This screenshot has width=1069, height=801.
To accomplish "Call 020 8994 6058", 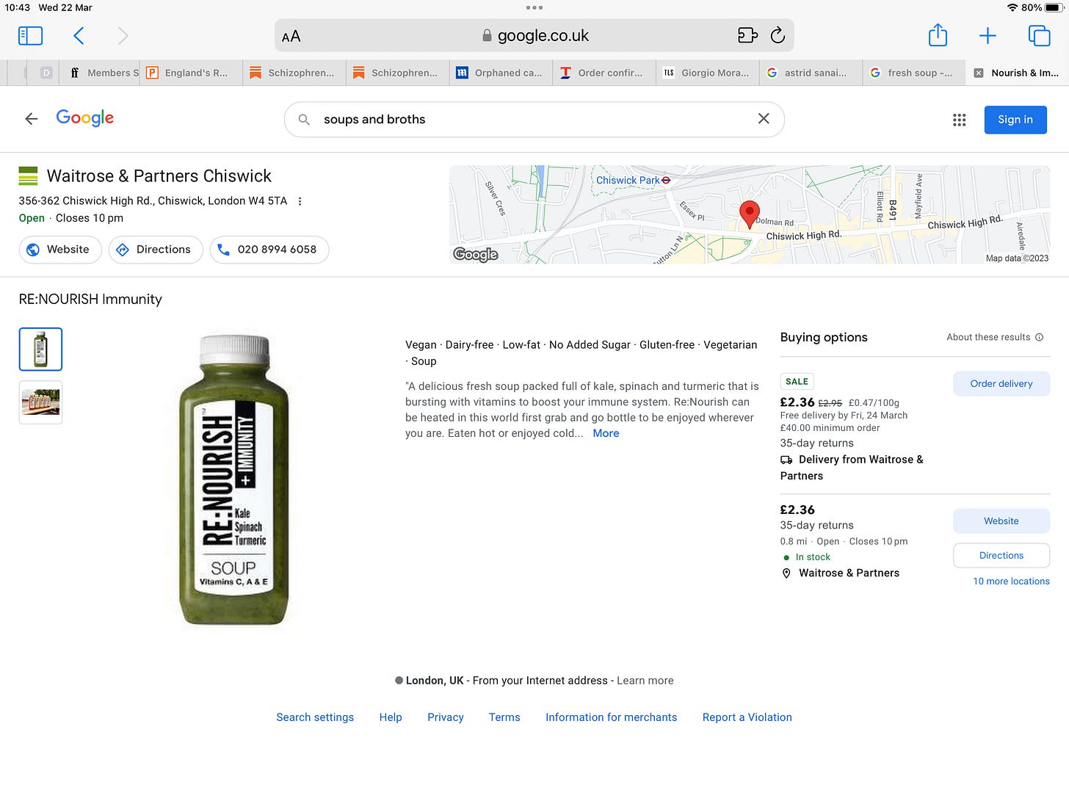I will 269,250.
